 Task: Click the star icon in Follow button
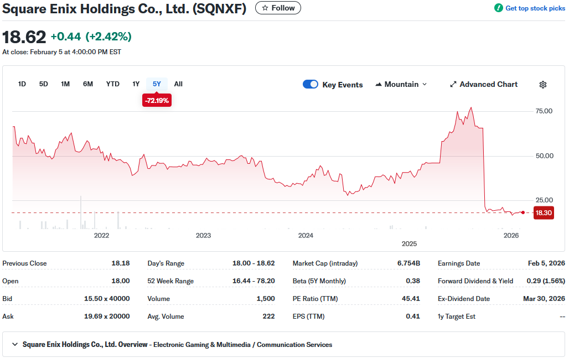pyautogui.click(x=265, y=8)
